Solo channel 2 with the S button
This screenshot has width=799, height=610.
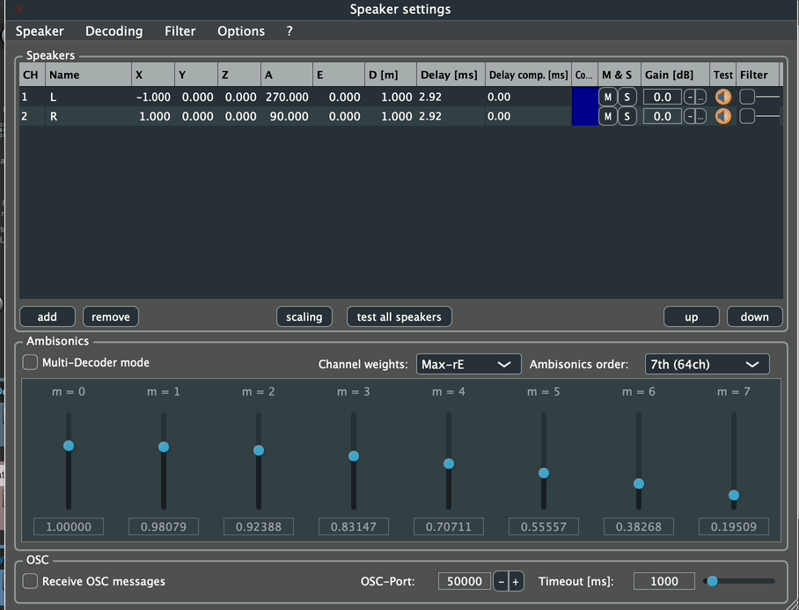click(627, 115)
